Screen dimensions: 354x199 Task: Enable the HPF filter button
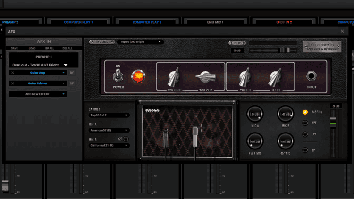pyautogui.click(x=305, y=123)
